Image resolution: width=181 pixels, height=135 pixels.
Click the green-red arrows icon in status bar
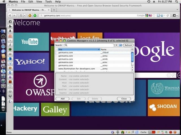click(x=163, y=132)
